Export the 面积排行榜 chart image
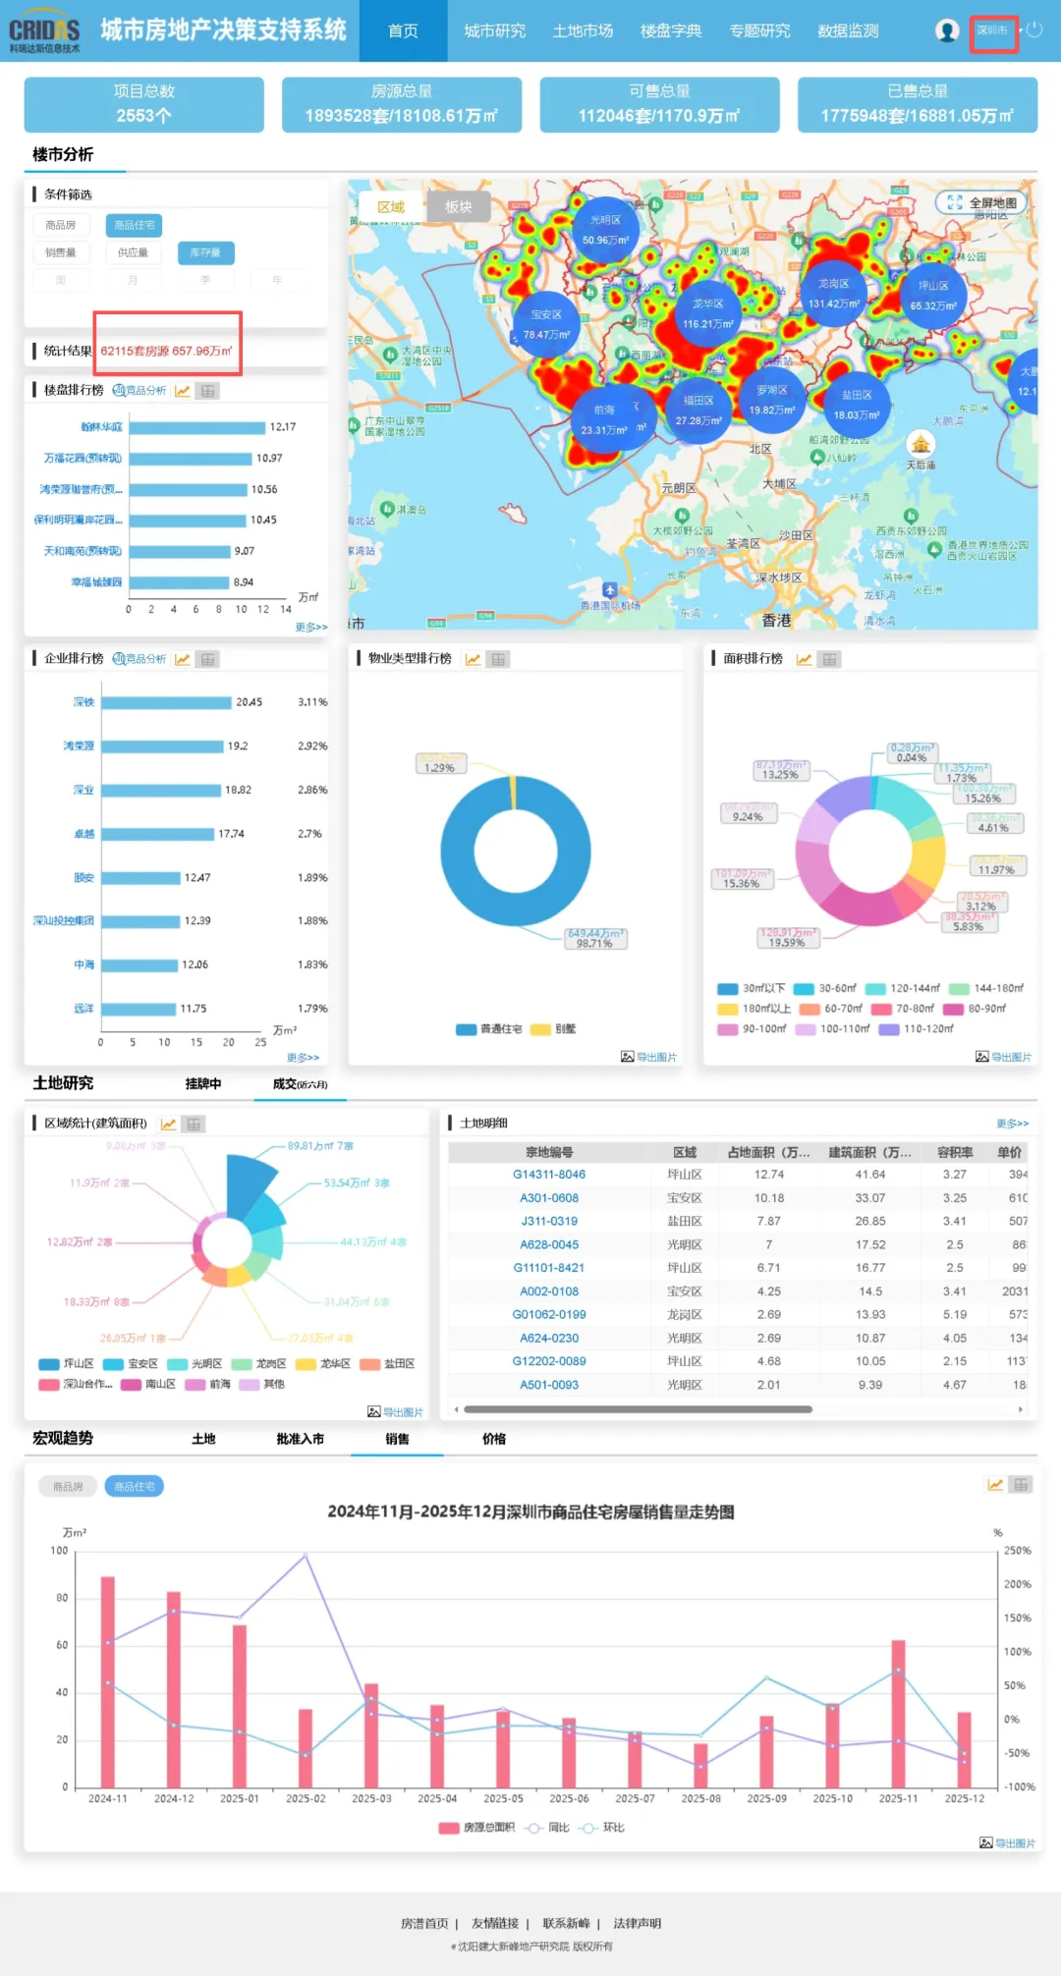The image size is (1061, 1976). click(x=1004, y=1057)
